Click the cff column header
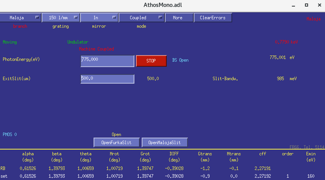325x180 pixels. pyautogui.click(x=263, y=154)
